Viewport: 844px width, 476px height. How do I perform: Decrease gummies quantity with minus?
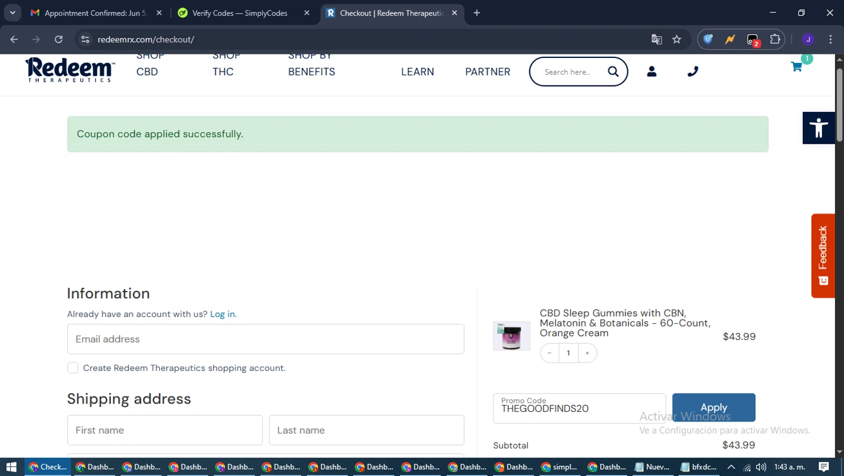tap(550, 353)
